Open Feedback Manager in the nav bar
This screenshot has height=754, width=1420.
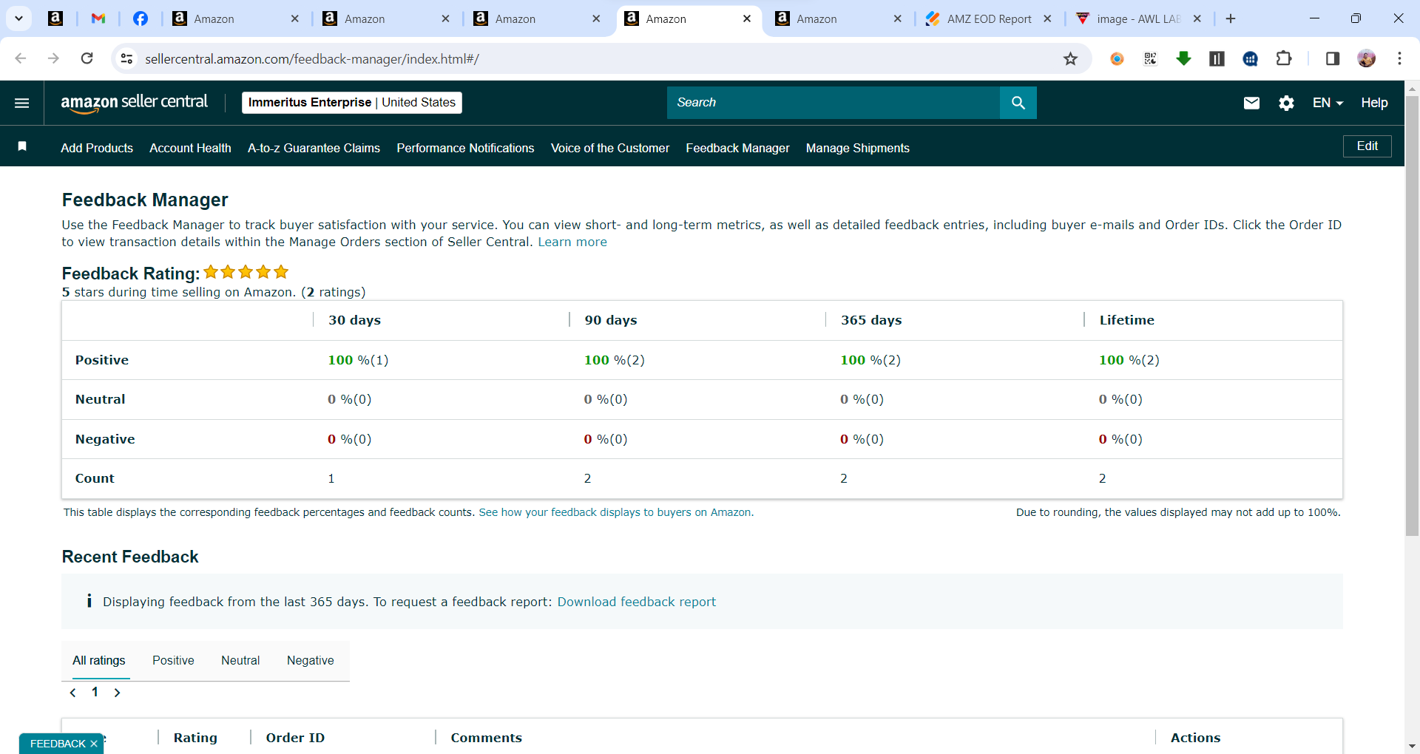(x=737, y=148)
